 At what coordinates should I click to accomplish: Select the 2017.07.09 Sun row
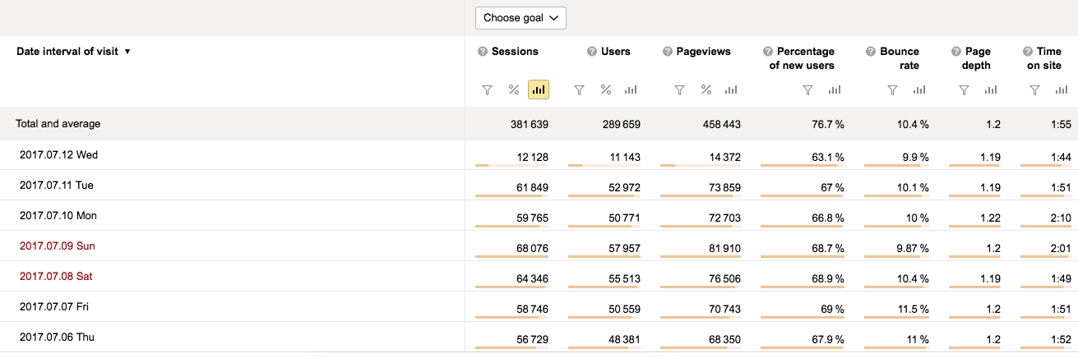tap(58, 246)
